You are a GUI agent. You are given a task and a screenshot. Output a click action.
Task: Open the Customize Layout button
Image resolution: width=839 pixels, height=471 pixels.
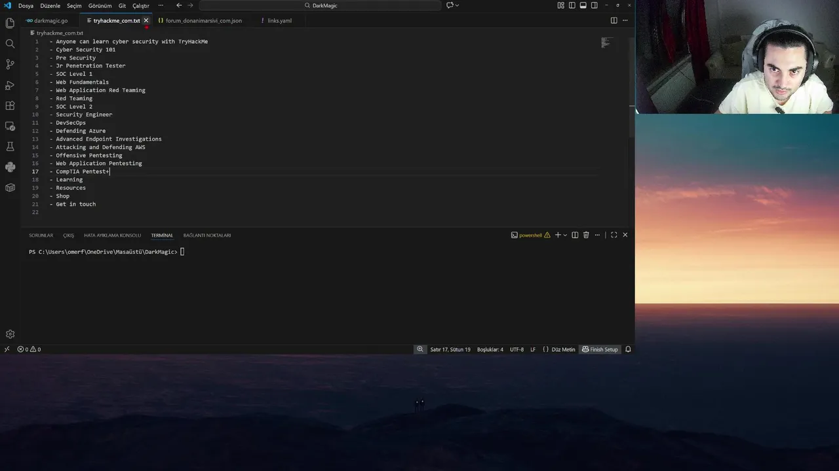point(560,5)
